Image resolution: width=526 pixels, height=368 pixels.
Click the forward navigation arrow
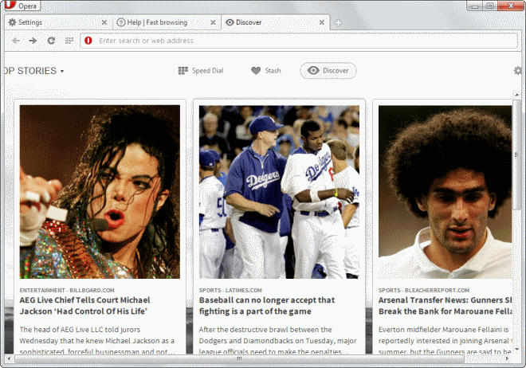33,40
